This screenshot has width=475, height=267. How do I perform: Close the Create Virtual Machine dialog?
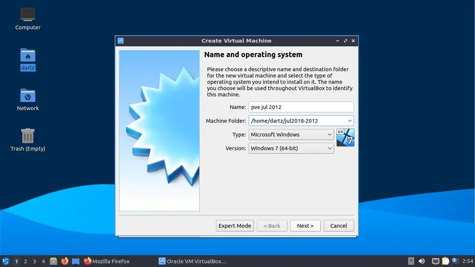(x=353, y=41)
